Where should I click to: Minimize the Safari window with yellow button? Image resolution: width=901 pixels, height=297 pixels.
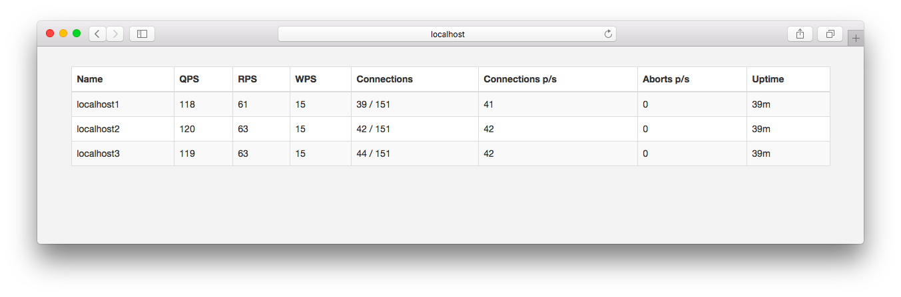[63, 33]
